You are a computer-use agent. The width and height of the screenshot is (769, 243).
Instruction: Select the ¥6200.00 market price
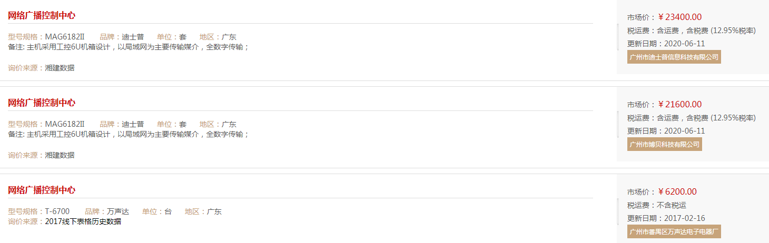pyautogui.click(x=677, y=191)
